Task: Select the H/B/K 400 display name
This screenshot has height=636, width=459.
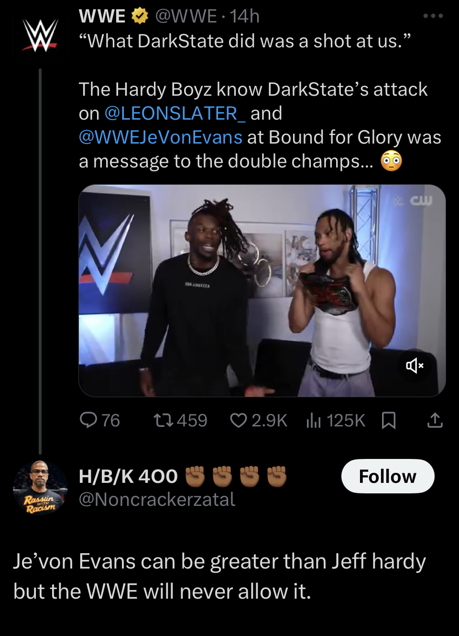Action: tap(128, 477)
